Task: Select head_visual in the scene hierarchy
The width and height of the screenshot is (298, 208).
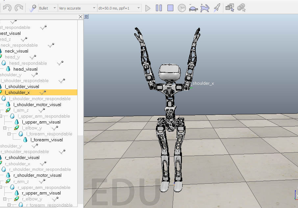Action: pos(25,69)
